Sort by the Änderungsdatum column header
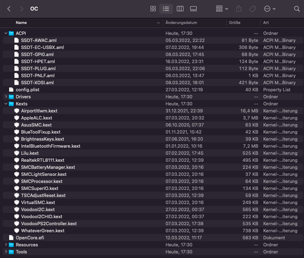Image resolution: width=304 pixels, height=258 pixels. click(x=181, y=23)
